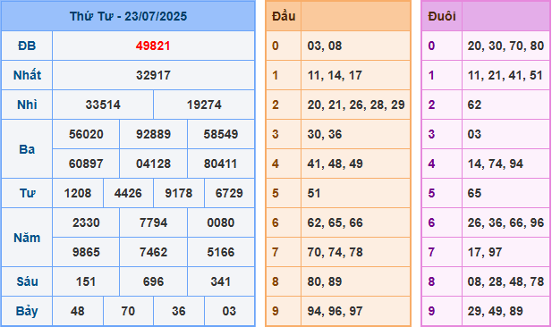
Task: Select Bảy prize number 70
Action: [128, 311]
